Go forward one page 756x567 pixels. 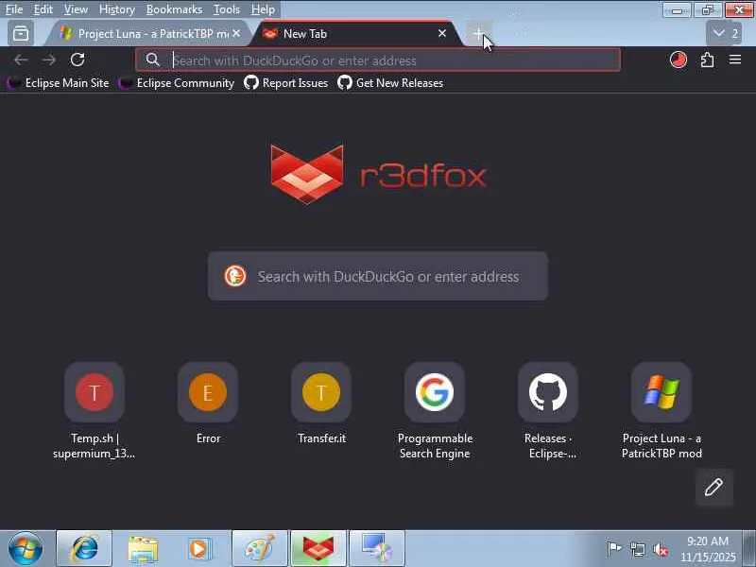[49, 60]
